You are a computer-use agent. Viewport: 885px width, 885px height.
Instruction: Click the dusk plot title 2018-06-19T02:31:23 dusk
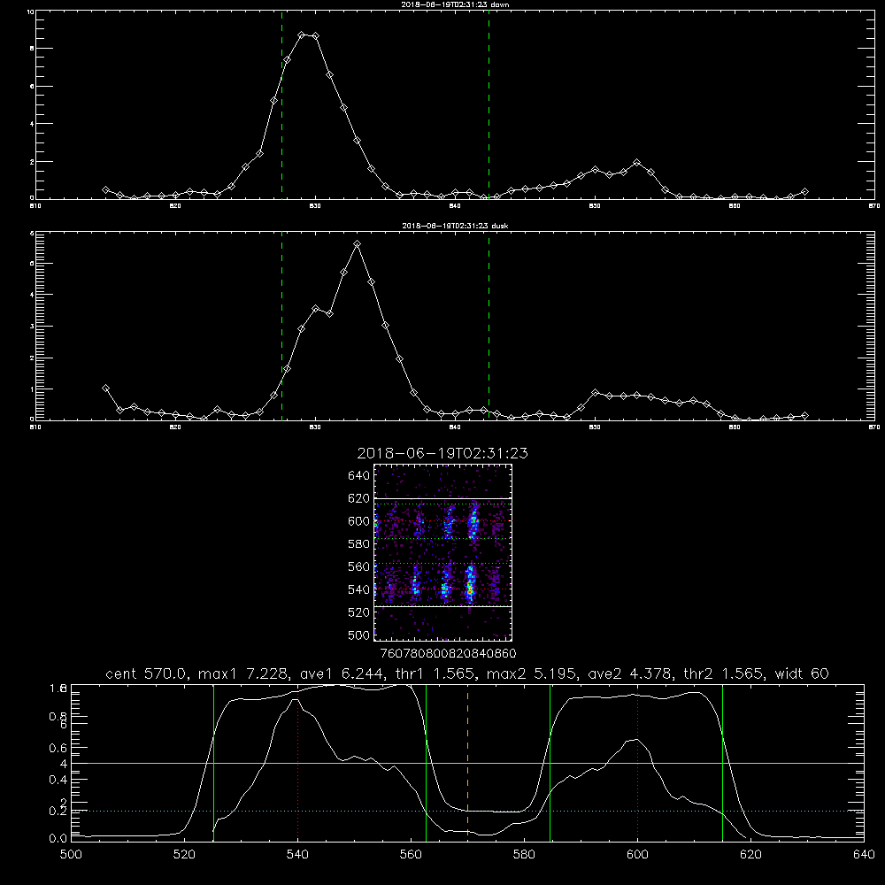pyautogui.click(x=455, y=226)
